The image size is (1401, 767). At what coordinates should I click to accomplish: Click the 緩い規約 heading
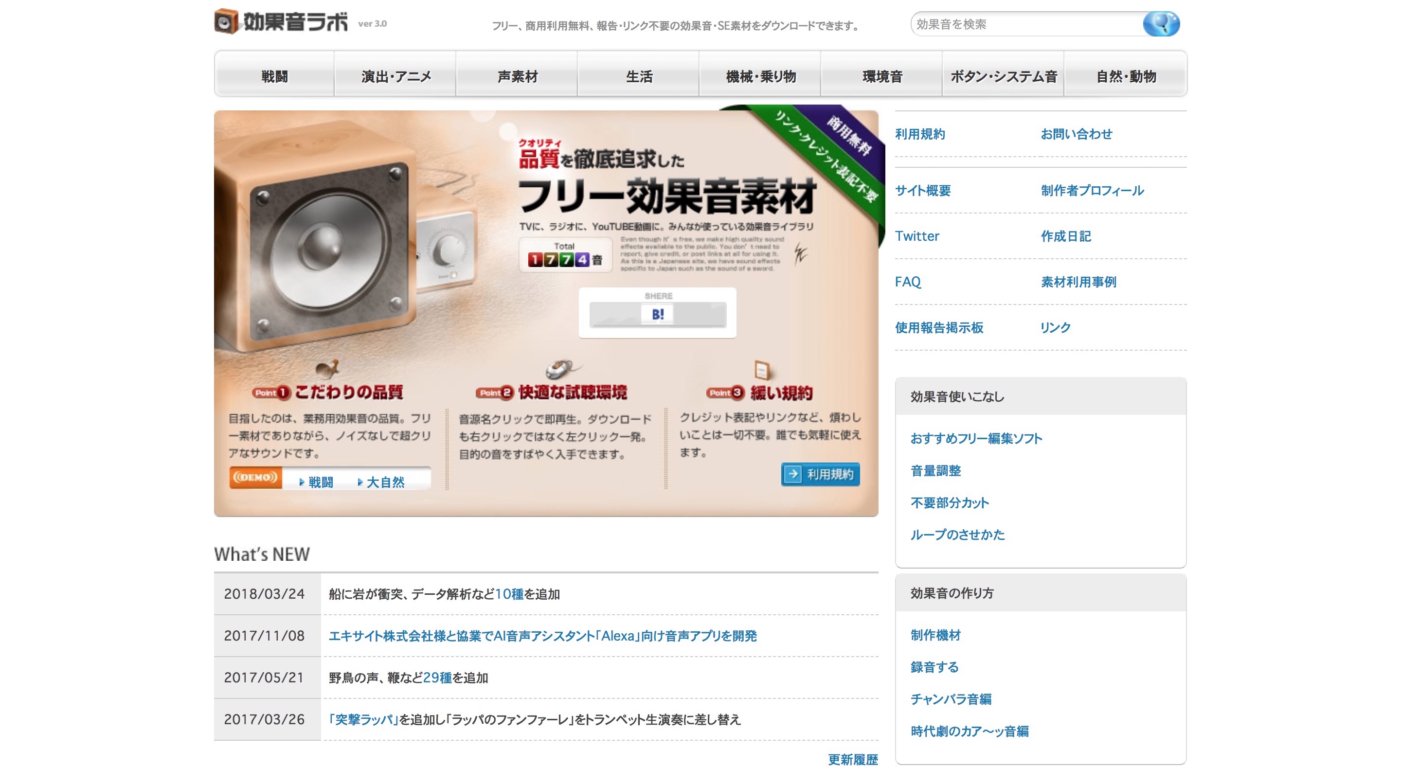tap(781, 392)
